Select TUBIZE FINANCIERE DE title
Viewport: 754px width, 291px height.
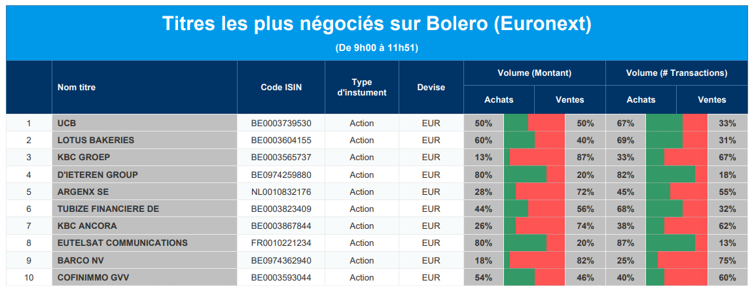108,209
